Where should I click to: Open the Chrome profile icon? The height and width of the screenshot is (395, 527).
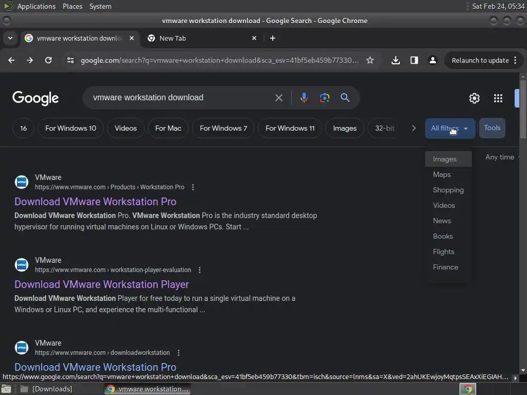point(432,60)
